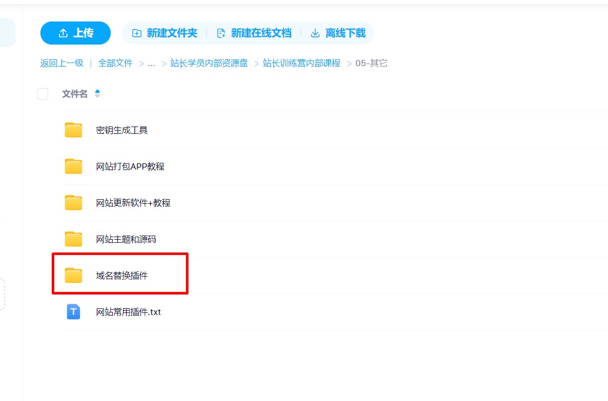Click the 文件名 column header
The height and width of the screenshot is (401, 608).
coord(75,94)
